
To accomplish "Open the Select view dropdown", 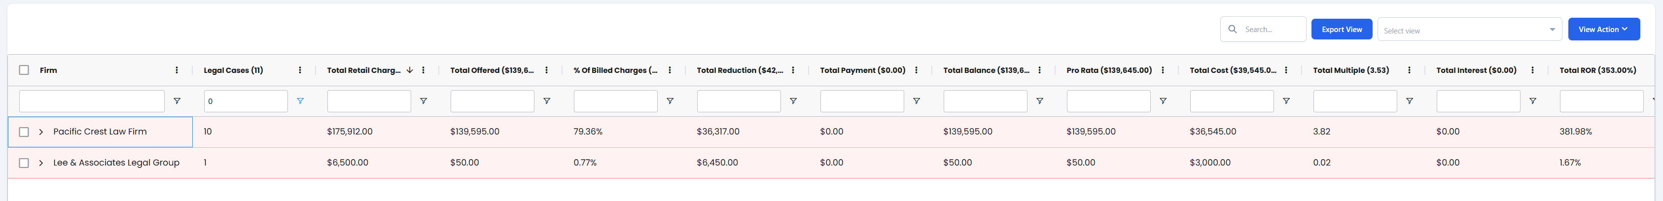I will pyautogui.click(x=1469, y=30).
